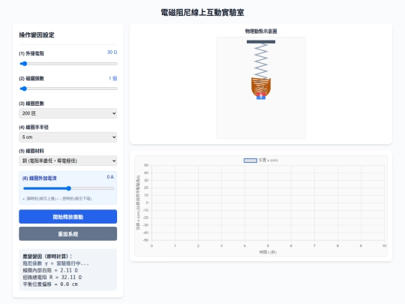
Task: Click the damping coefficient γ readout line
Action: click(x=55, y=263)
